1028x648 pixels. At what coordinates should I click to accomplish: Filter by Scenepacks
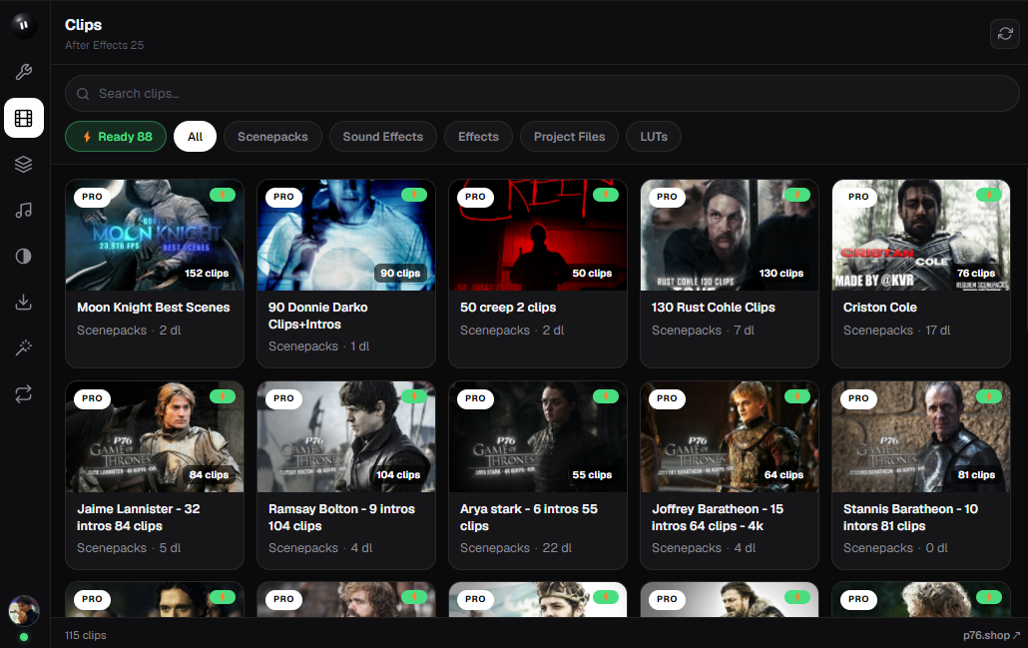(x=272, y=137)
